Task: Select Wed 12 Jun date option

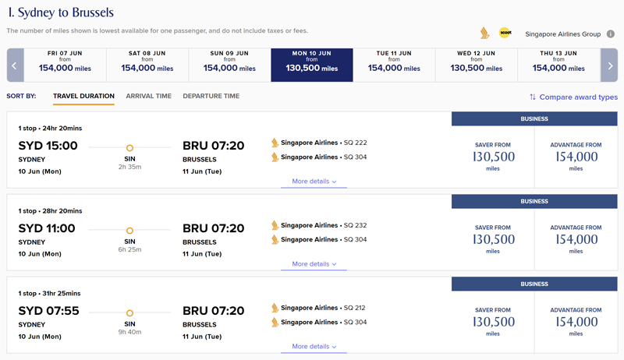Action: point(477,65)
